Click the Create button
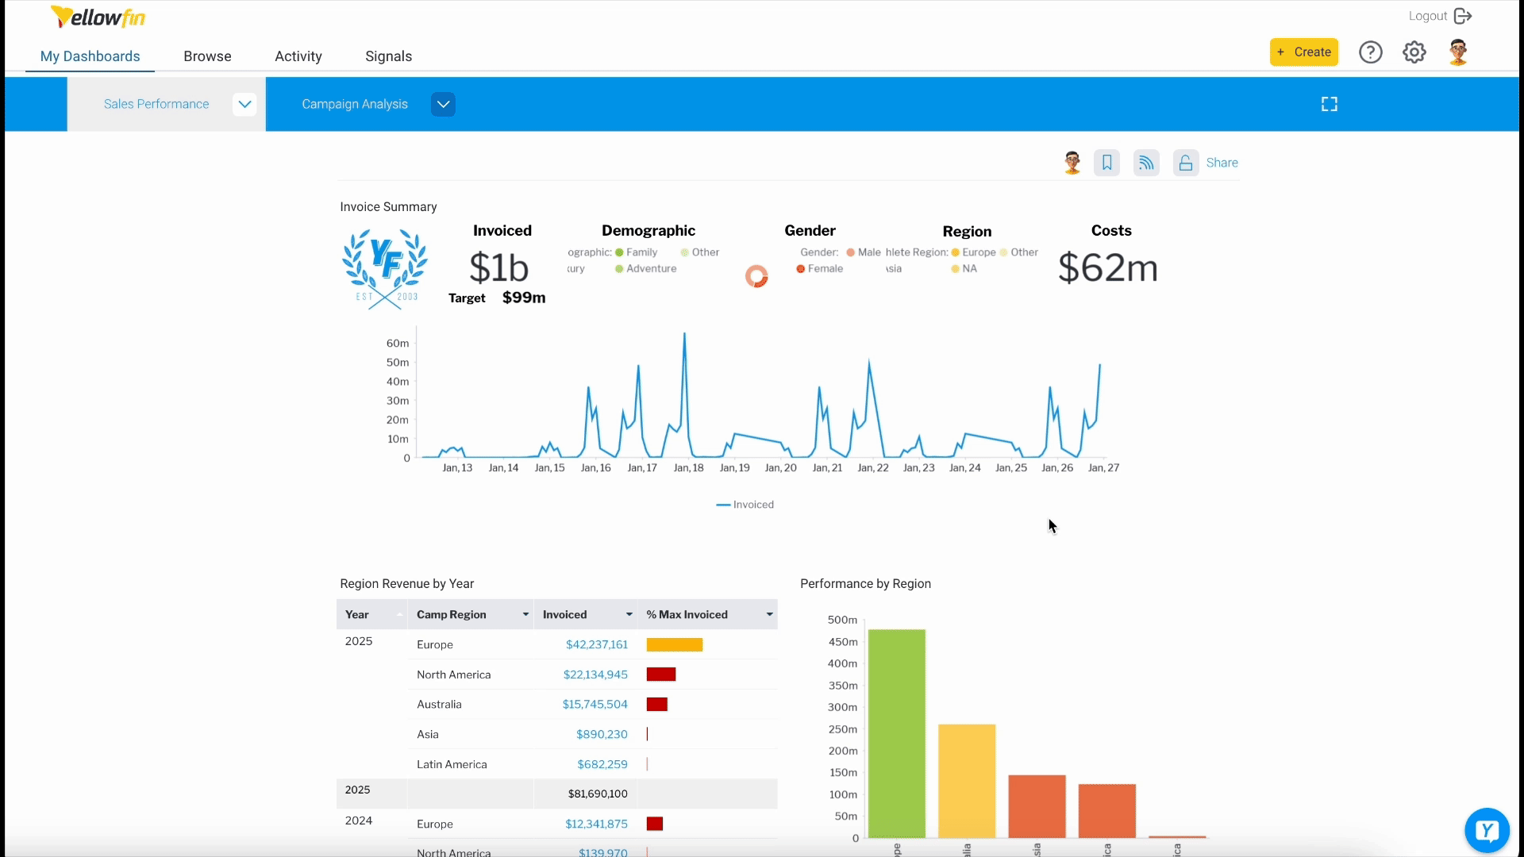 click(x=1303, y=52)
